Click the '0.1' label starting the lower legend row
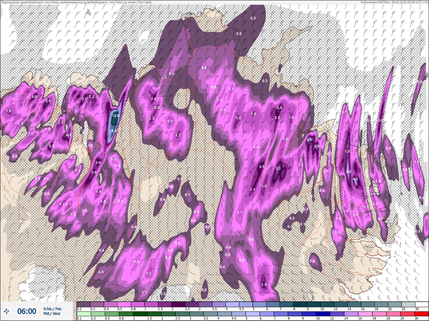Image resolution: width=429 pixels, height=321 pixels. click(79, 318)
